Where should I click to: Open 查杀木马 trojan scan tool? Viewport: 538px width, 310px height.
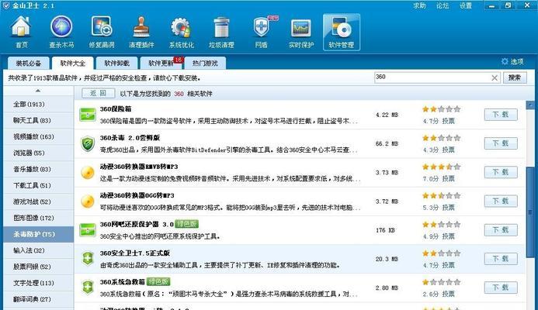click(x=61, y=32)
